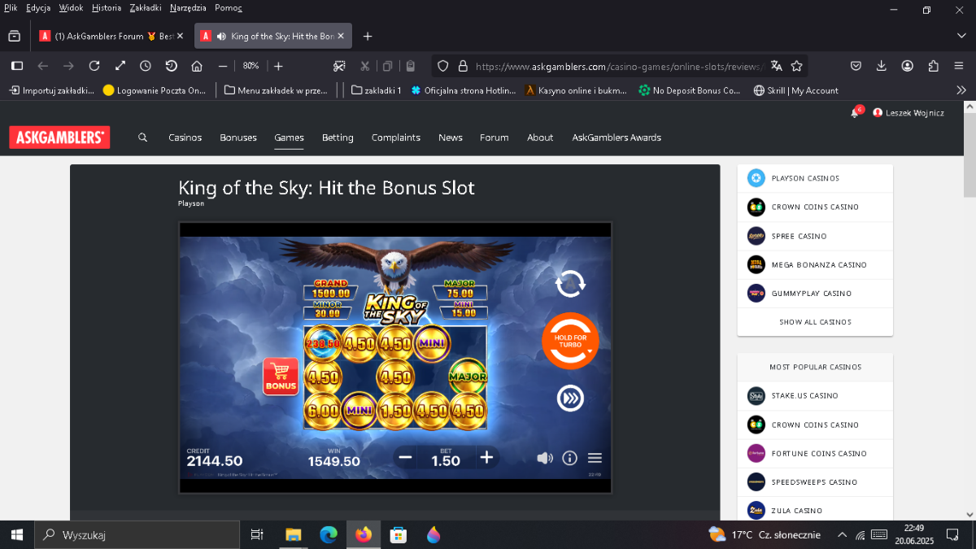Increase the bet with plus button

(x=486, y=458)
